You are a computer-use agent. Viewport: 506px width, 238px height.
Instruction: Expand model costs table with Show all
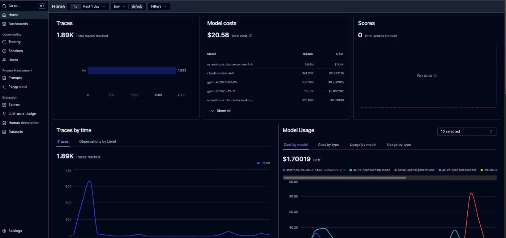click(221, 111)
